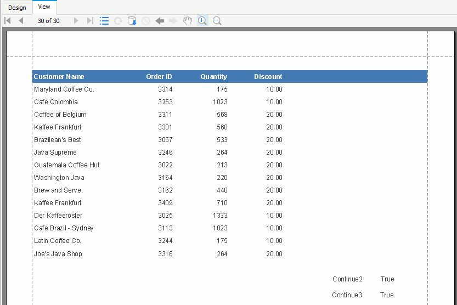Click Order ID 3409
Viewport: 457px width, 305px height.
(165, 203)
